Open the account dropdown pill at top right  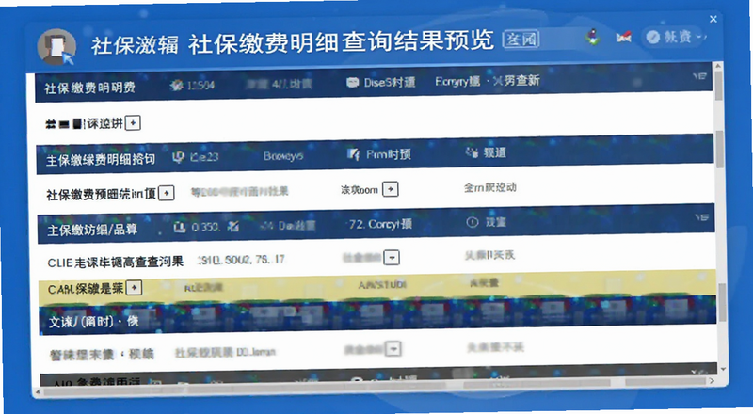(x=674, y=37)
